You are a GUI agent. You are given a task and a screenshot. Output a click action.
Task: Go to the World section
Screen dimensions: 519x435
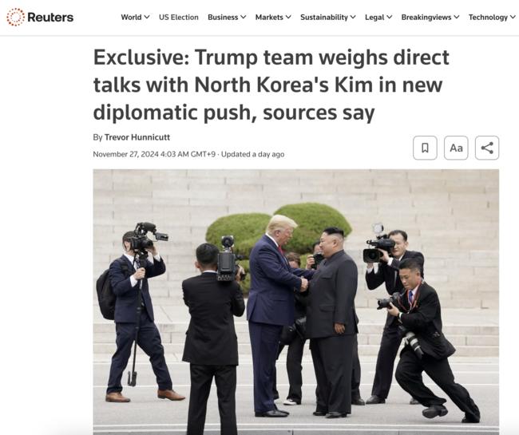click(x=131, y=18)
